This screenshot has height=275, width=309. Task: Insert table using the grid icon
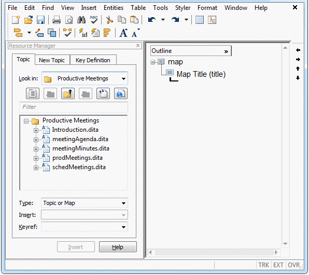[x=200, y=20]
